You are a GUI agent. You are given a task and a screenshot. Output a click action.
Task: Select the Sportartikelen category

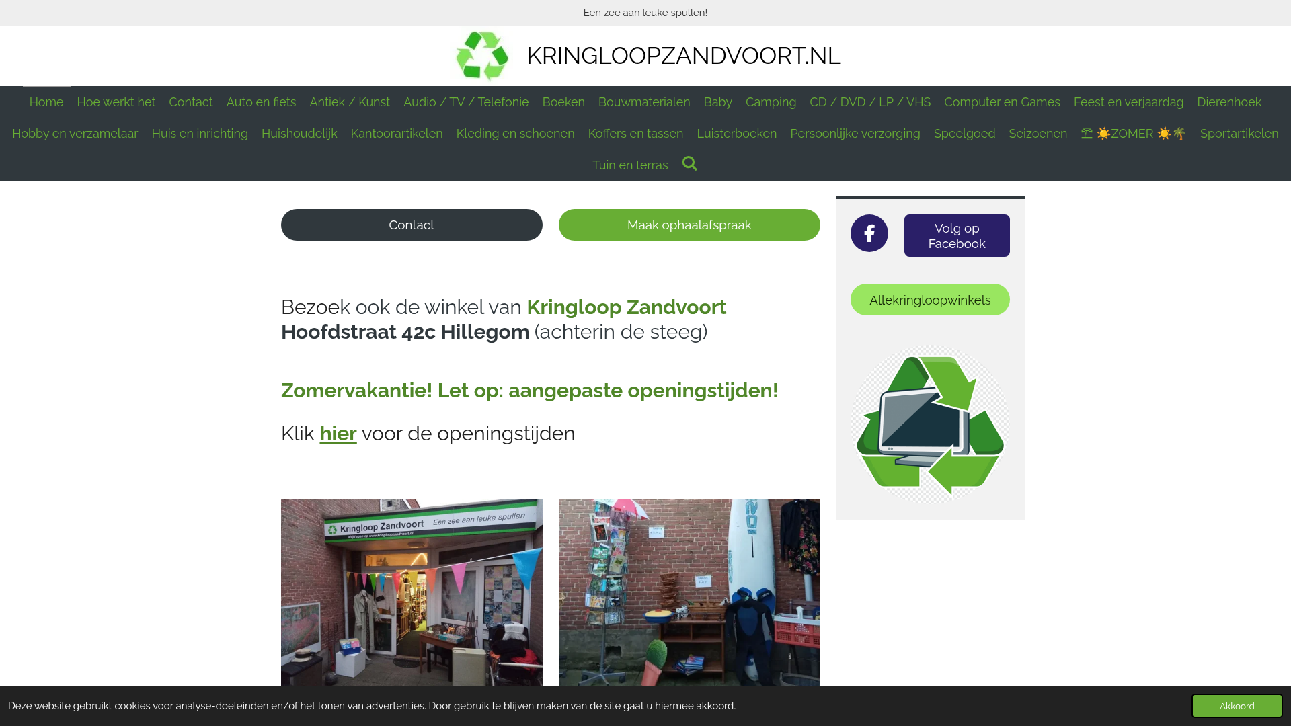point(1239,134)
